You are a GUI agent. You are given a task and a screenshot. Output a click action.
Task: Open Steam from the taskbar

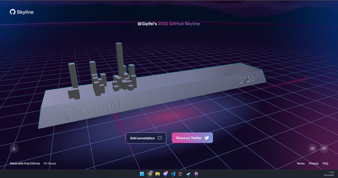pos(188,174)
